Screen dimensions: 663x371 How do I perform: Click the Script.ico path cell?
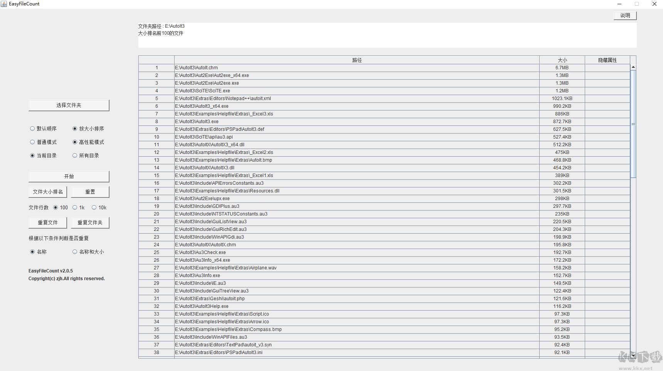pyautogui.click(x=357, y=314)
